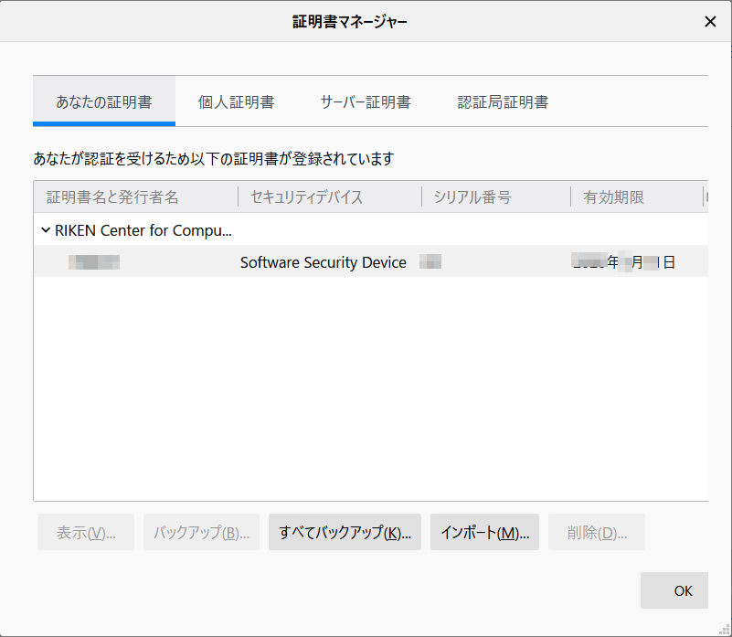This screenshot has width=732, height=637.
Task: Click the blurred certificate name under RIKEN
Action: 94,262
